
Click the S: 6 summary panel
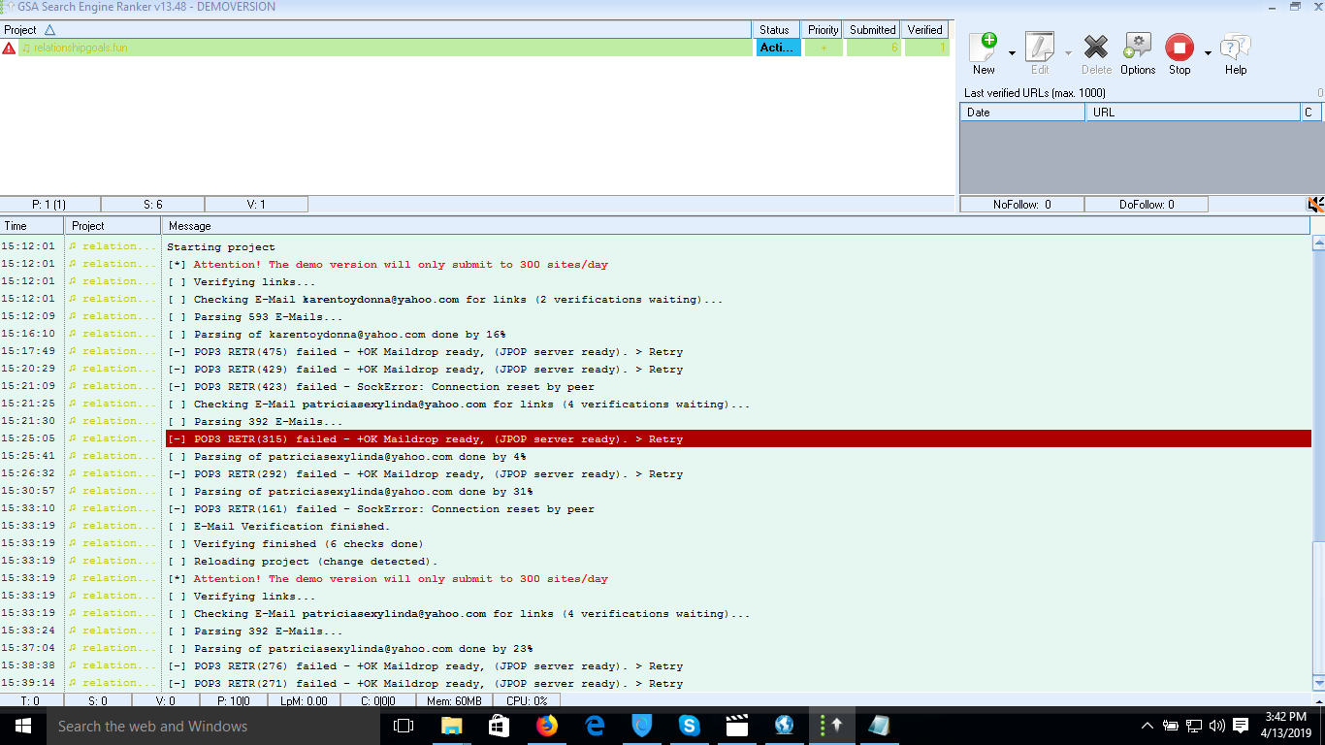[153, 205]
